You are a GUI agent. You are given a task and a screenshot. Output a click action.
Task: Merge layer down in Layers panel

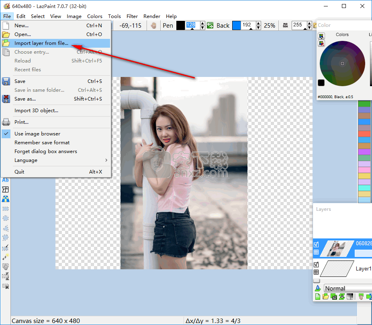[342, 297]
